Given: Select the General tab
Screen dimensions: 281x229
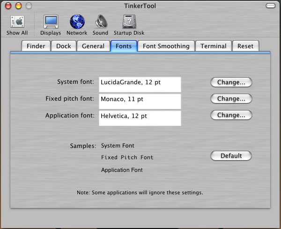Looking at the screenshot, I should [93, 46].
